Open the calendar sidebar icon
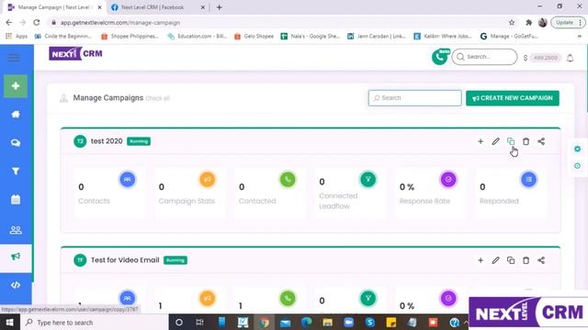 [x=16, y=200]
